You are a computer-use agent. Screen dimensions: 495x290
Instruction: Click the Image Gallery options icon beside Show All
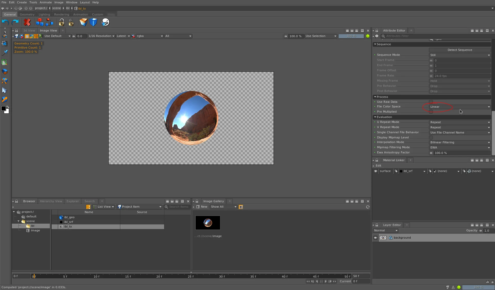tap(241, 207)
